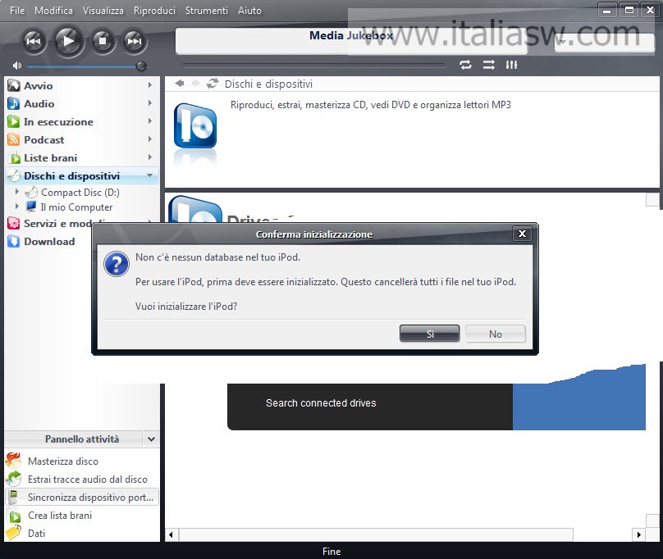Image resolution: width=663 pixels, height=559 pixels.
Task: Refresh the Dischi e dispositivi view
Action: click(213, 84)
